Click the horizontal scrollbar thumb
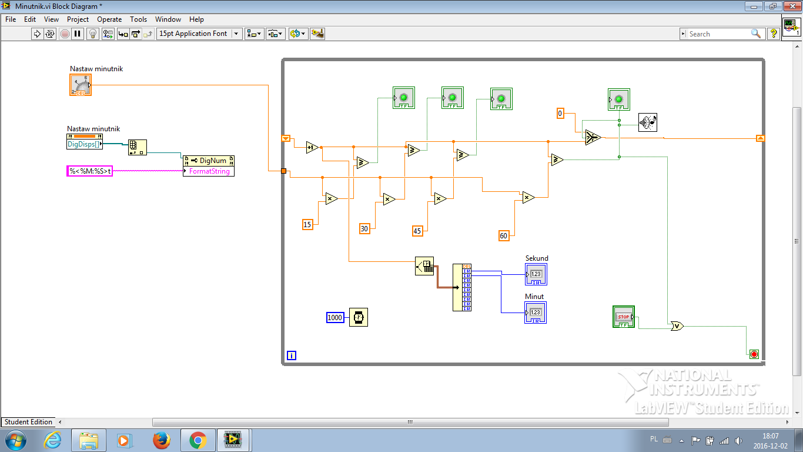803x452 pixels. pyautogui.click(x=410, y=422)
